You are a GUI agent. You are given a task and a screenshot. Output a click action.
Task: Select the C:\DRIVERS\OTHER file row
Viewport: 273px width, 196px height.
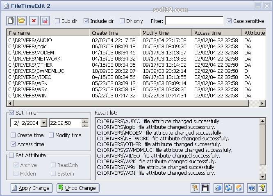[136, 65]
